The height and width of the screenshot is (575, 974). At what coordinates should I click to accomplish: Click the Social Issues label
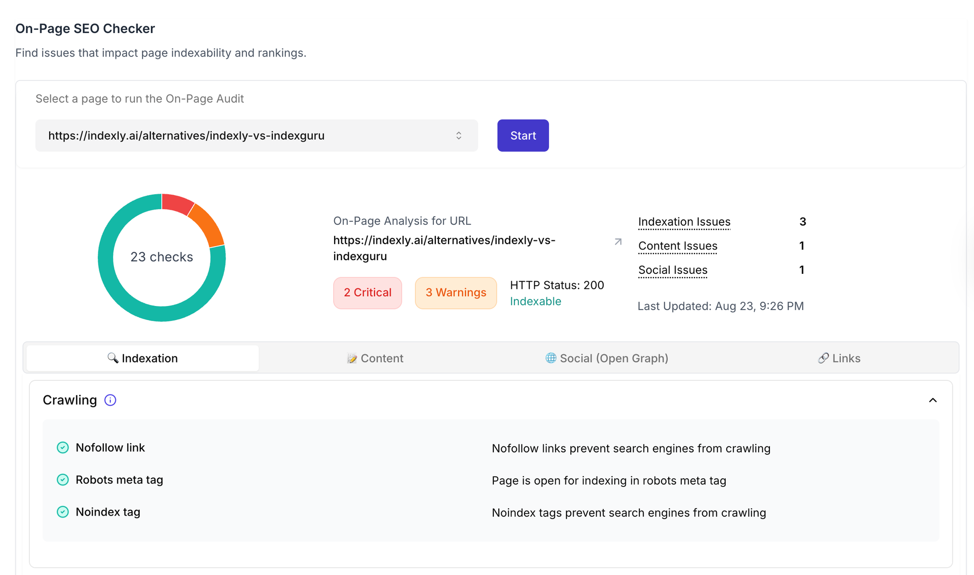(673, 270)
